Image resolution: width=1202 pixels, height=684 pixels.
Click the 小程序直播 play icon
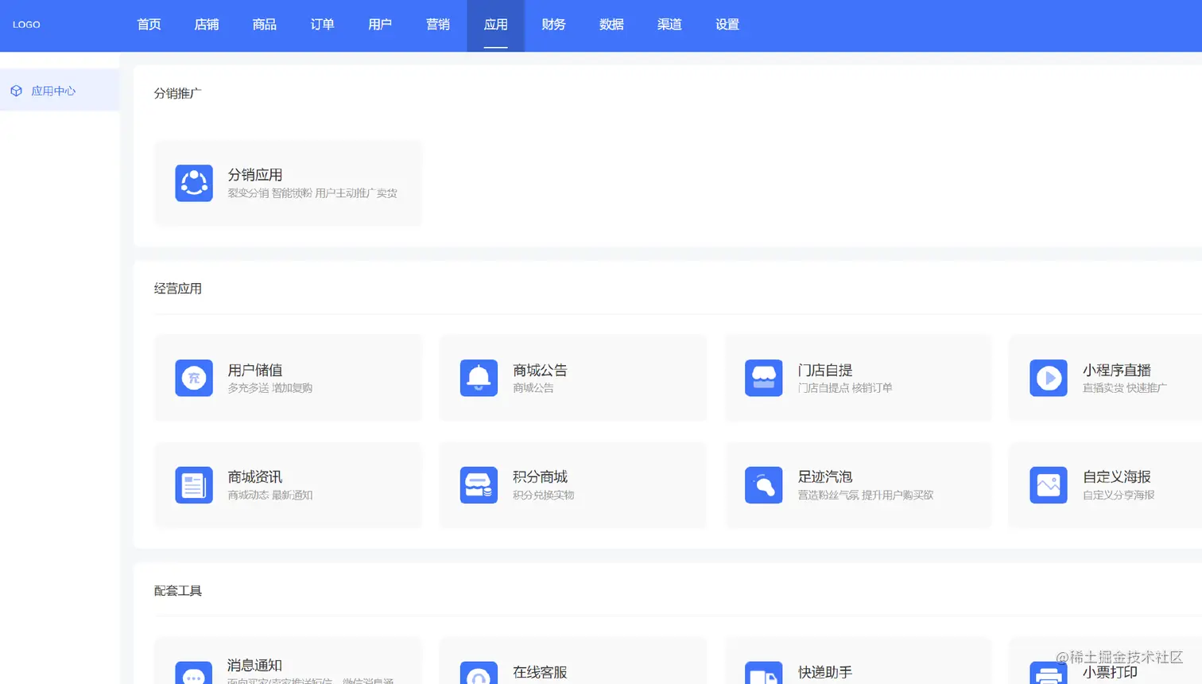point(1049,378)
